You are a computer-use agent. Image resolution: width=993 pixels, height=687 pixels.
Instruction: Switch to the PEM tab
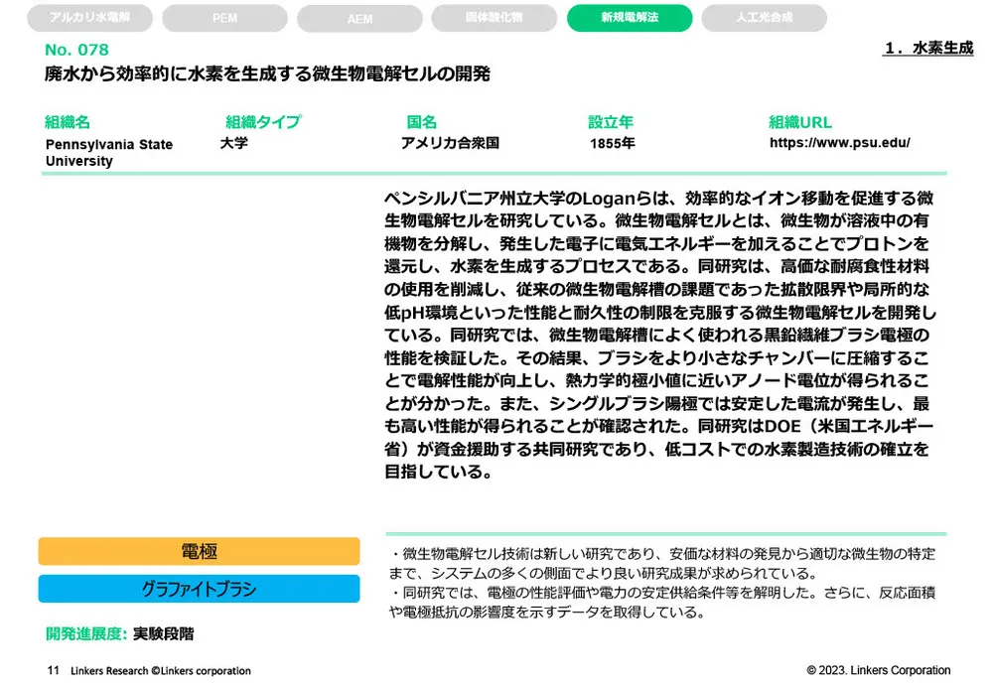click(x=224, y=18)
